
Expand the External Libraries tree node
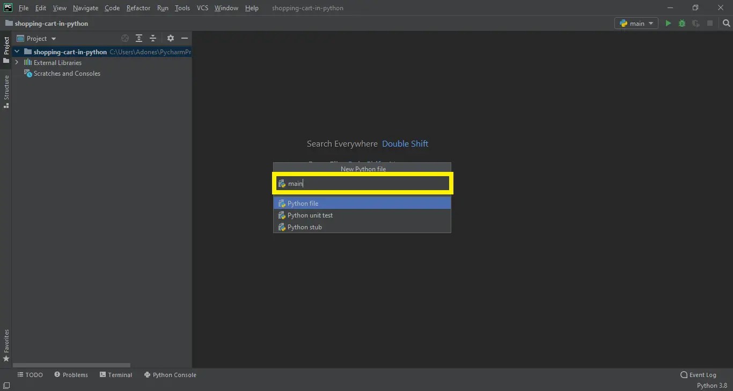(x=17, y=62)
